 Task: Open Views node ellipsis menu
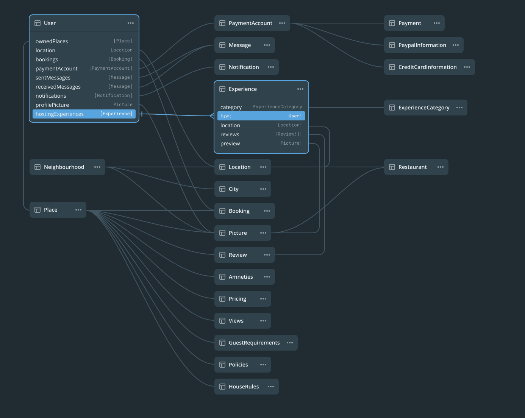coord(263,321)
